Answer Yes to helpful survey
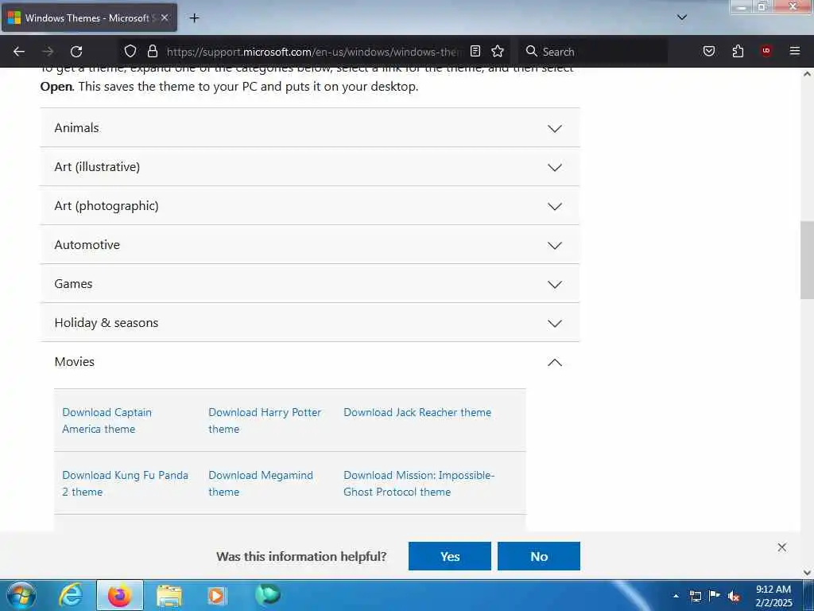The width and height of the screenshot is (814, 611). 450,556
